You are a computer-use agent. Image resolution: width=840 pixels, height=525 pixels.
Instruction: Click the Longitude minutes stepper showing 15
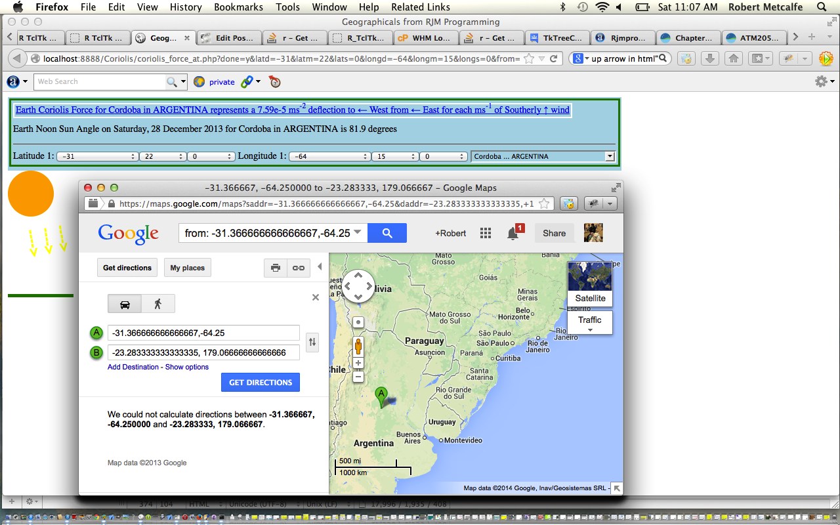tap(395, 156)
